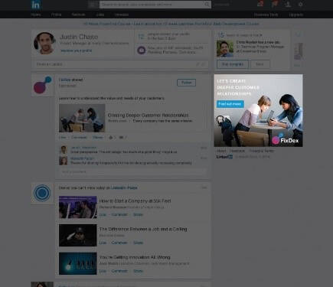Focus the Add a comment field
Image resolution: width=333 pixels, height=287 pixels.
click(x=133, y=171)
